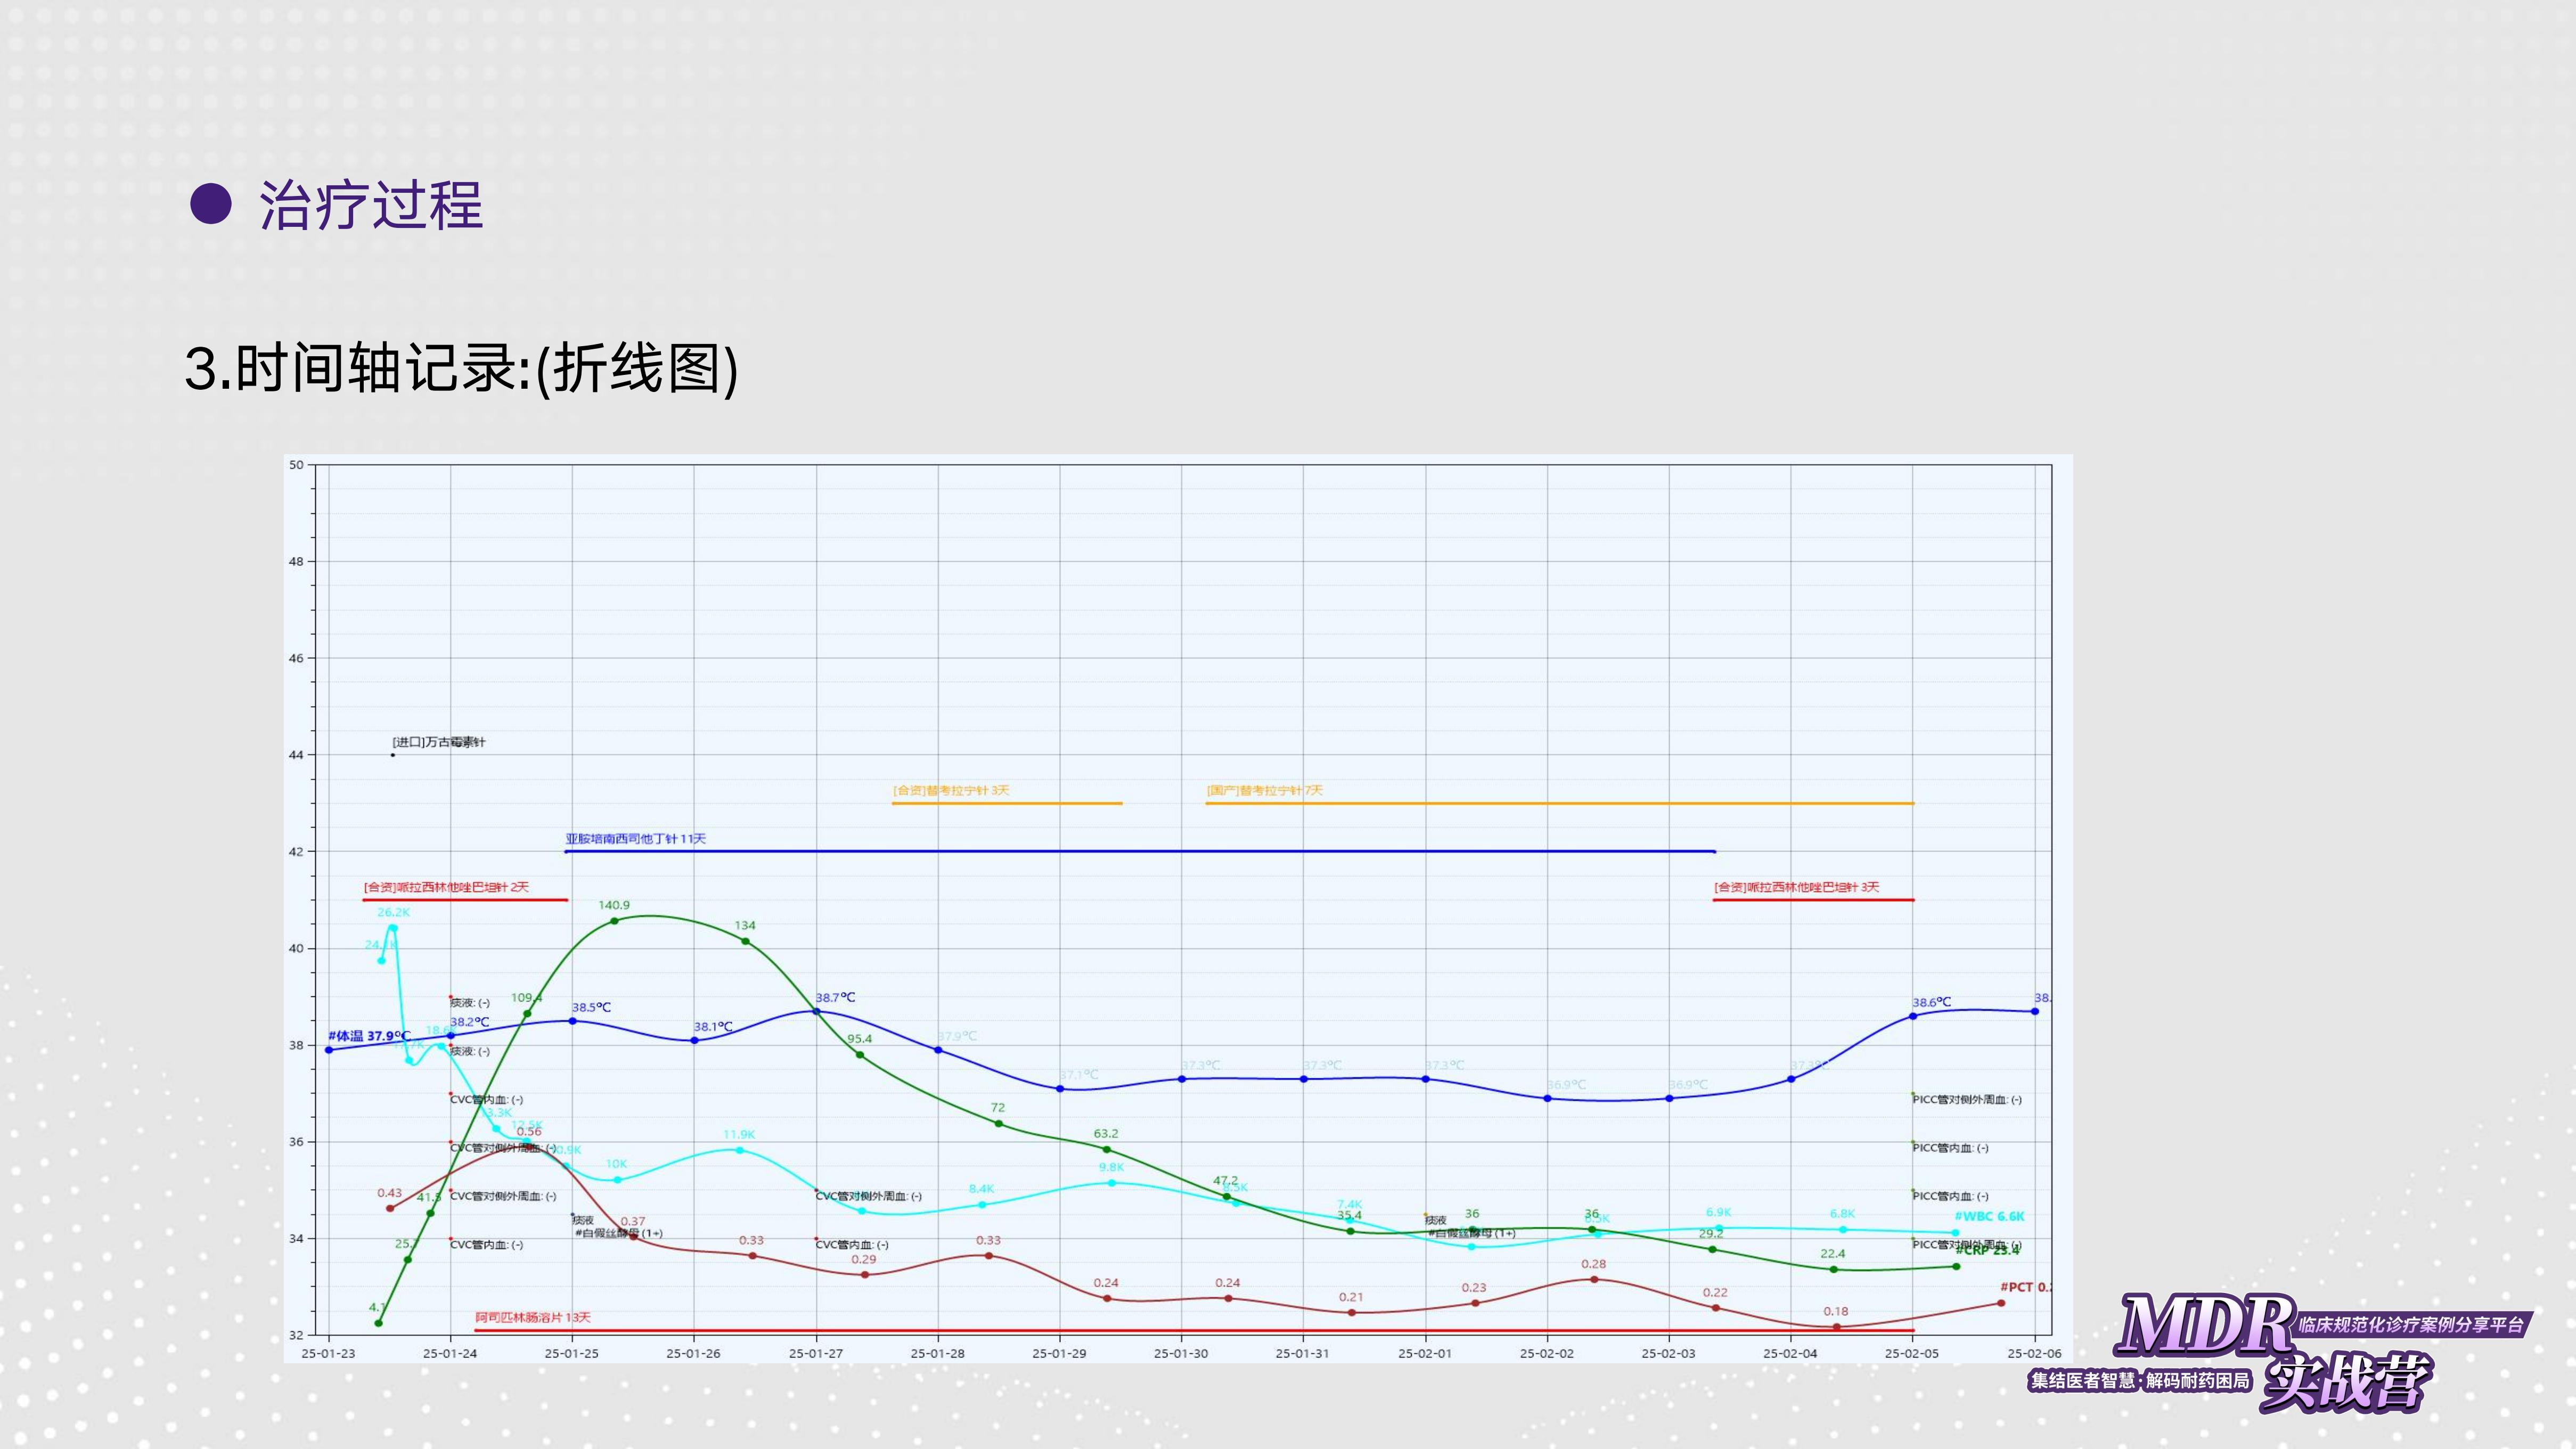The image size is (2576, 1449).
Task: Click the blue 亚胺培南西司他丁针 11天 treatment bar
Action: [1140, 851]
